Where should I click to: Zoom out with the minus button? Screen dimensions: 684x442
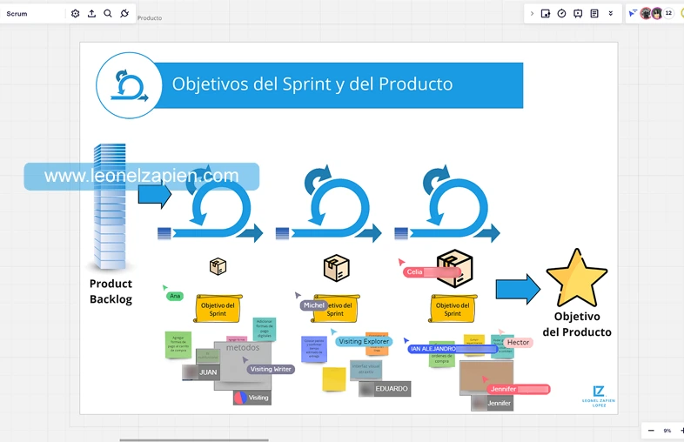tap(651, 431)
